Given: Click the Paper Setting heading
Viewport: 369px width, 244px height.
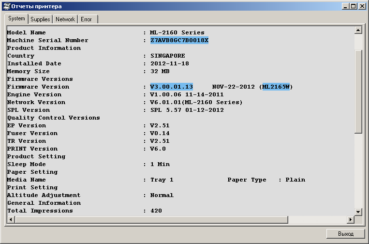Looking at the screenshot, I should click(32, 172).
